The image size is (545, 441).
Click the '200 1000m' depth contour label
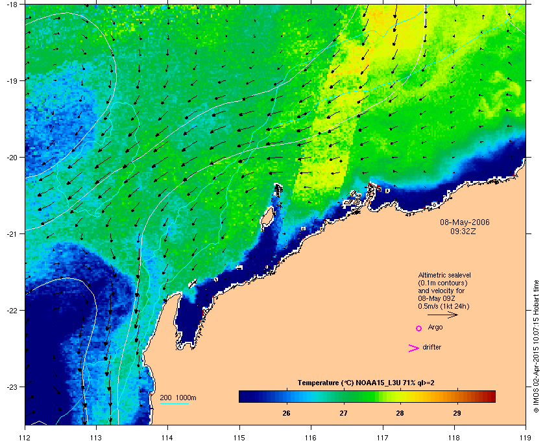click(178, 398)
